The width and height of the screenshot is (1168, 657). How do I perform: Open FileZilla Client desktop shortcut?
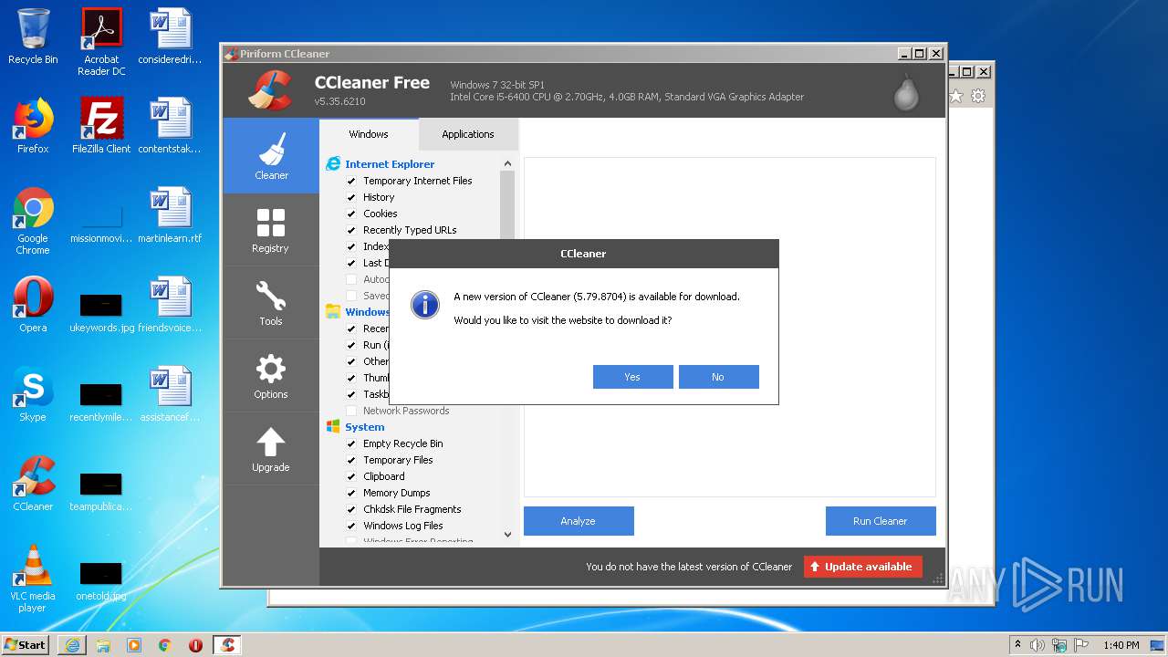101,126
